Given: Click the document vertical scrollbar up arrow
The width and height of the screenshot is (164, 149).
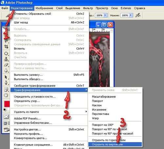Looking at the screenshot, I should [x=112, y=30].
